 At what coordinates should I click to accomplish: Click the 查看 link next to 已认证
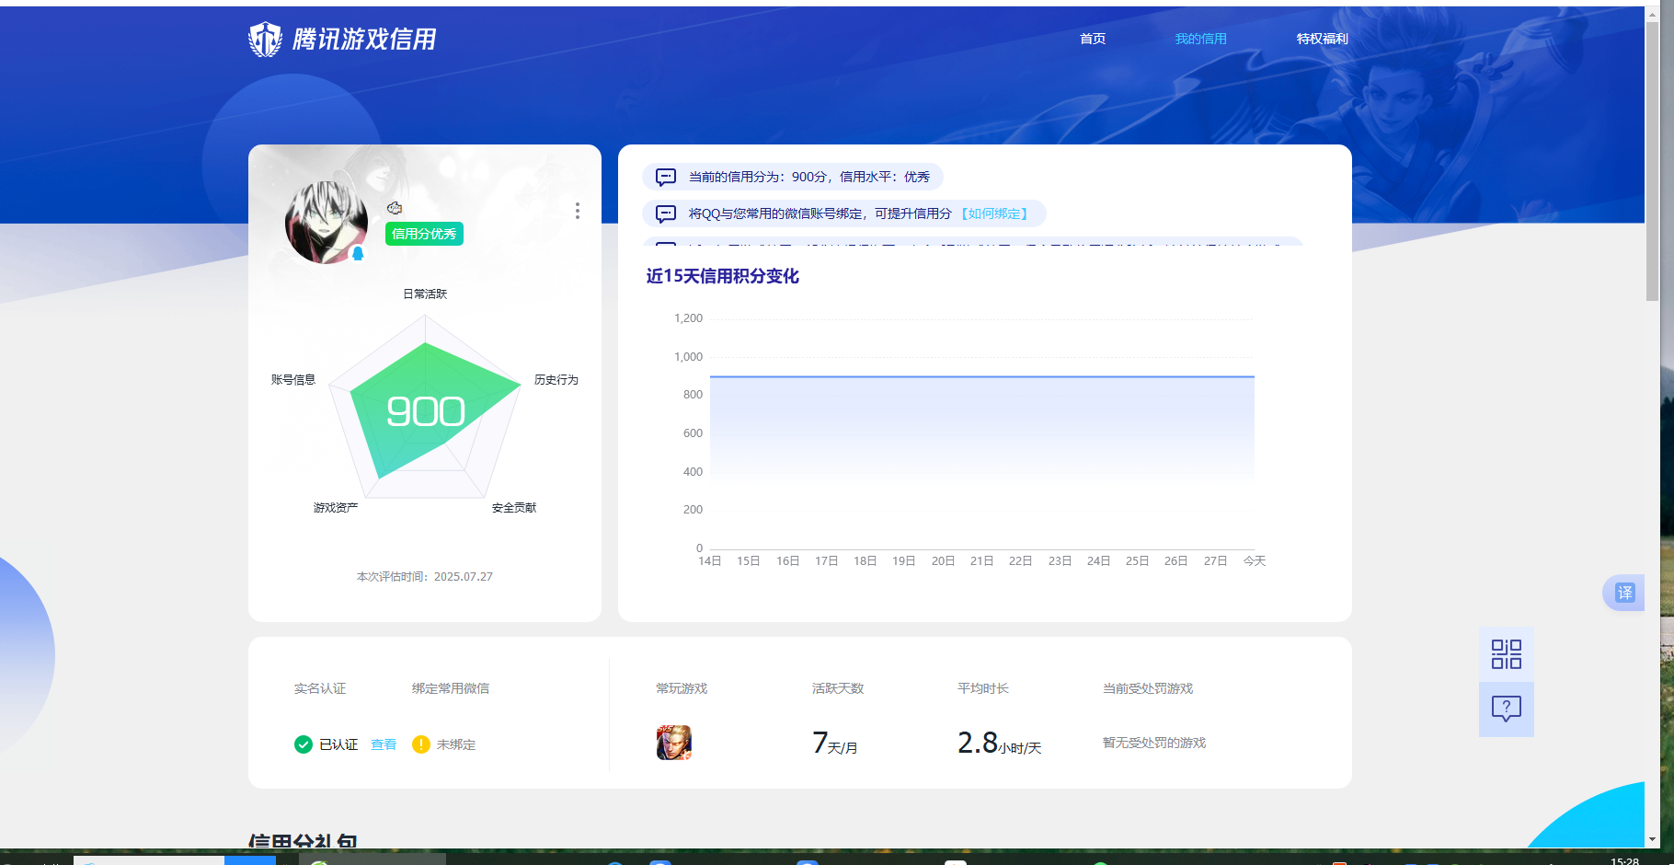[384, 744]
